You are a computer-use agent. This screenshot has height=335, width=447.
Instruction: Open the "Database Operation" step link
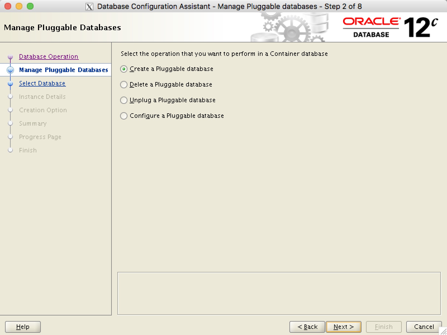48,56
